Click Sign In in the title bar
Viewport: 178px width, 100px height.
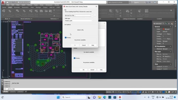[136, 2]
